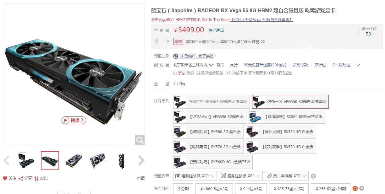This screenshot has width=385, height=194.
Task: Click the 对比 compare icon
Action: click(36, 178)
